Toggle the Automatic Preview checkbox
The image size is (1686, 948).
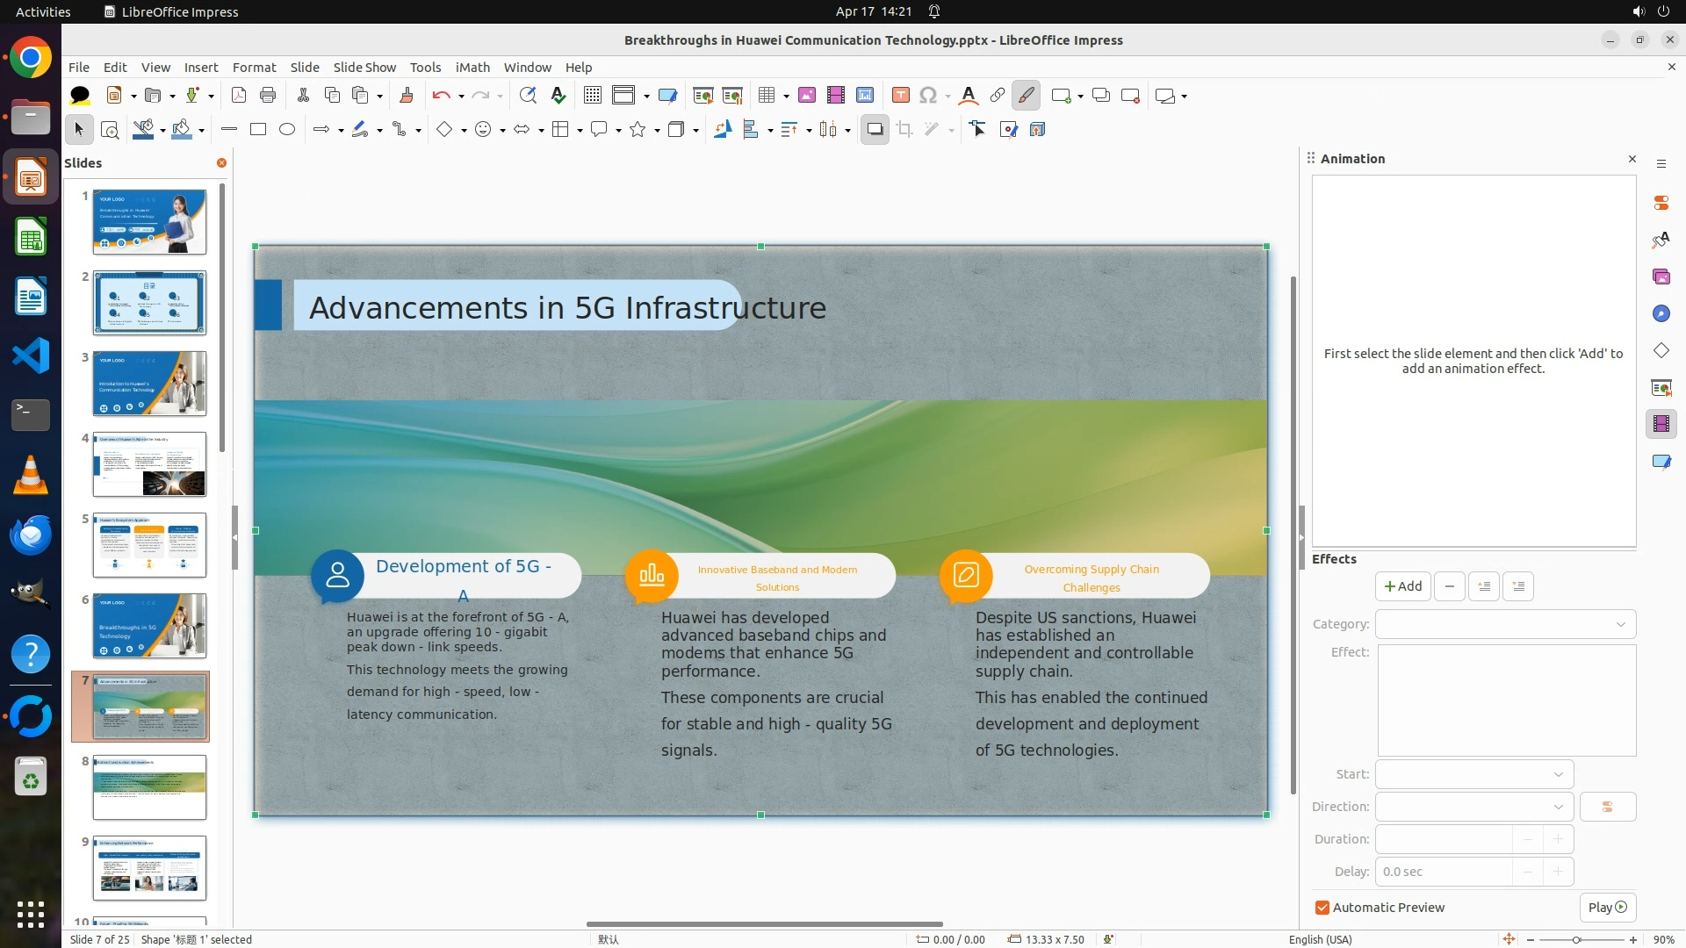1322,908
